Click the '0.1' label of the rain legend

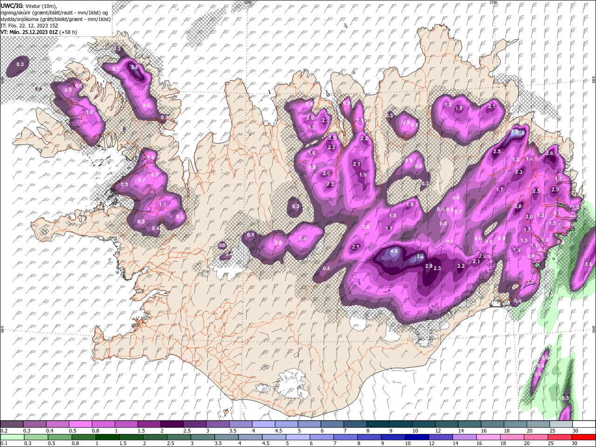coord(4,444)
